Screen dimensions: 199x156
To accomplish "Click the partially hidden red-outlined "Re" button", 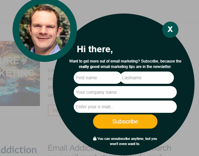I will pos(54,111).
